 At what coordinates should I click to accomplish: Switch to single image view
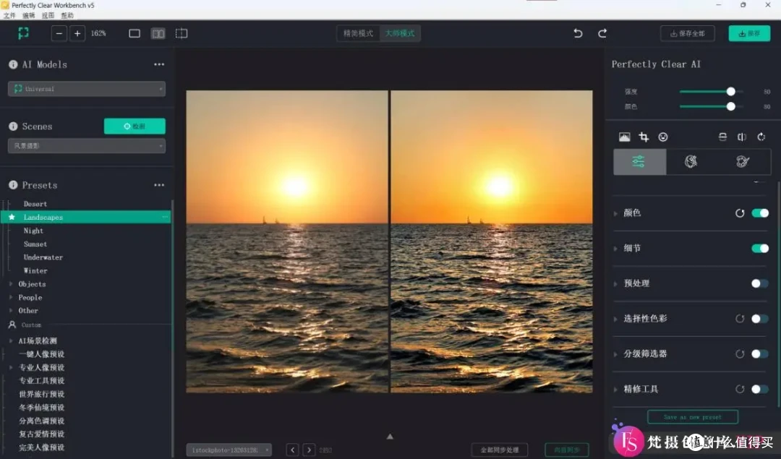(135, 33)
